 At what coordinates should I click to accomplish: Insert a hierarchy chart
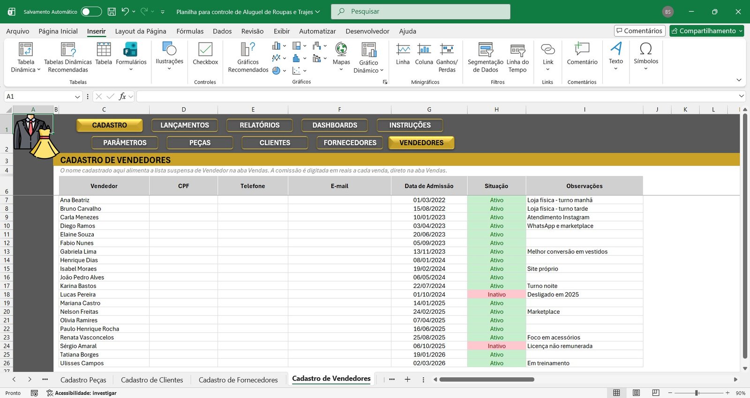[299, 46]
